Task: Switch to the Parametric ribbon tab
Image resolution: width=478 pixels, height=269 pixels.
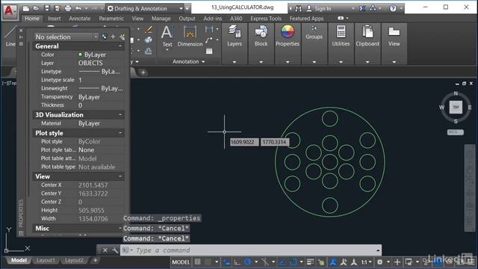Action: coord(111,19)
